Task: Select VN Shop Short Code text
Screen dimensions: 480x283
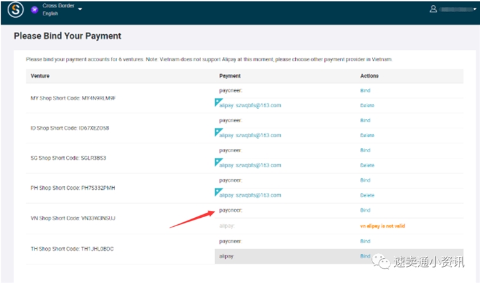Action: point(73,218)
